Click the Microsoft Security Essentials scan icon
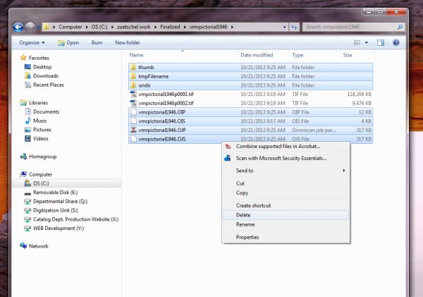Image resolution: width=423 pixels, height=297 pixels. coord(228,158)
